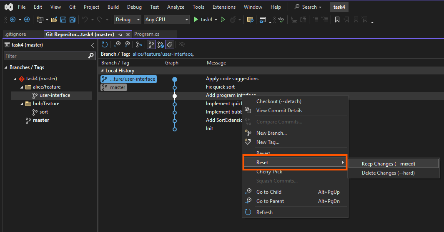Click the Save All icon in the main toolbar

click(x=72, y=20)
